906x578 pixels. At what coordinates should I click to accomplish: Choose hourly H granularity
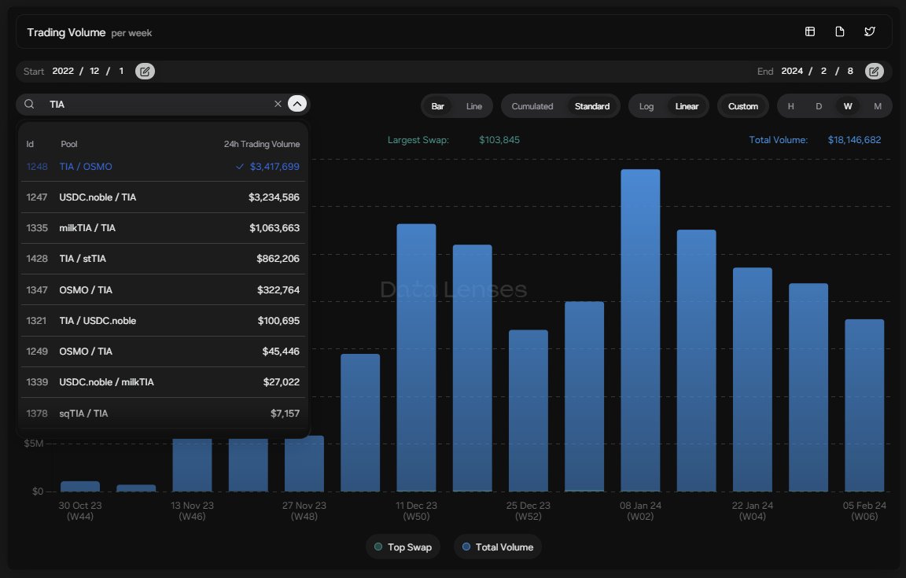point(791,106)
